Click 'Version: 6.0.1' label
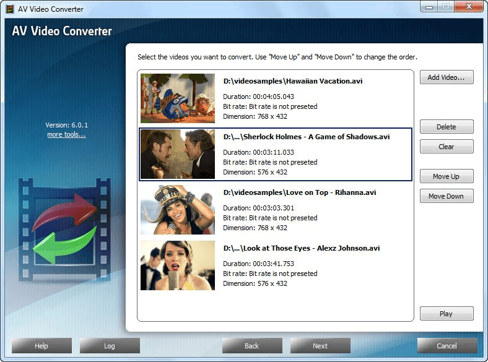The image size is (488, 362). point(67,125)
